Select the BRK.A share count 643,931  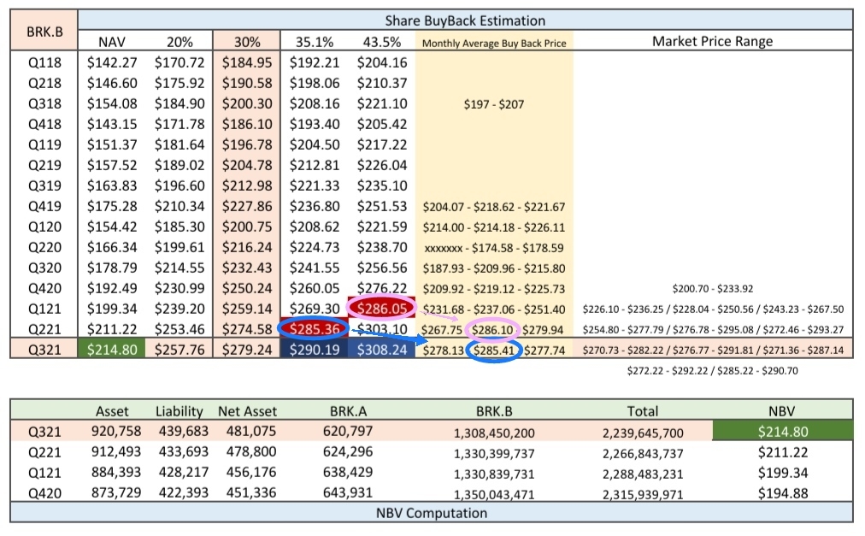(x=348, y=492)
